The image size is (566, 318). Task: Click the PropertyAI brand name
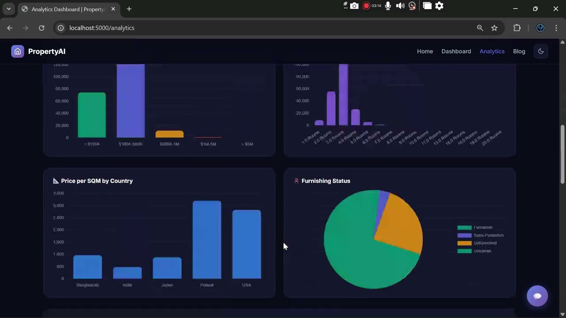(x=47, y=51)
